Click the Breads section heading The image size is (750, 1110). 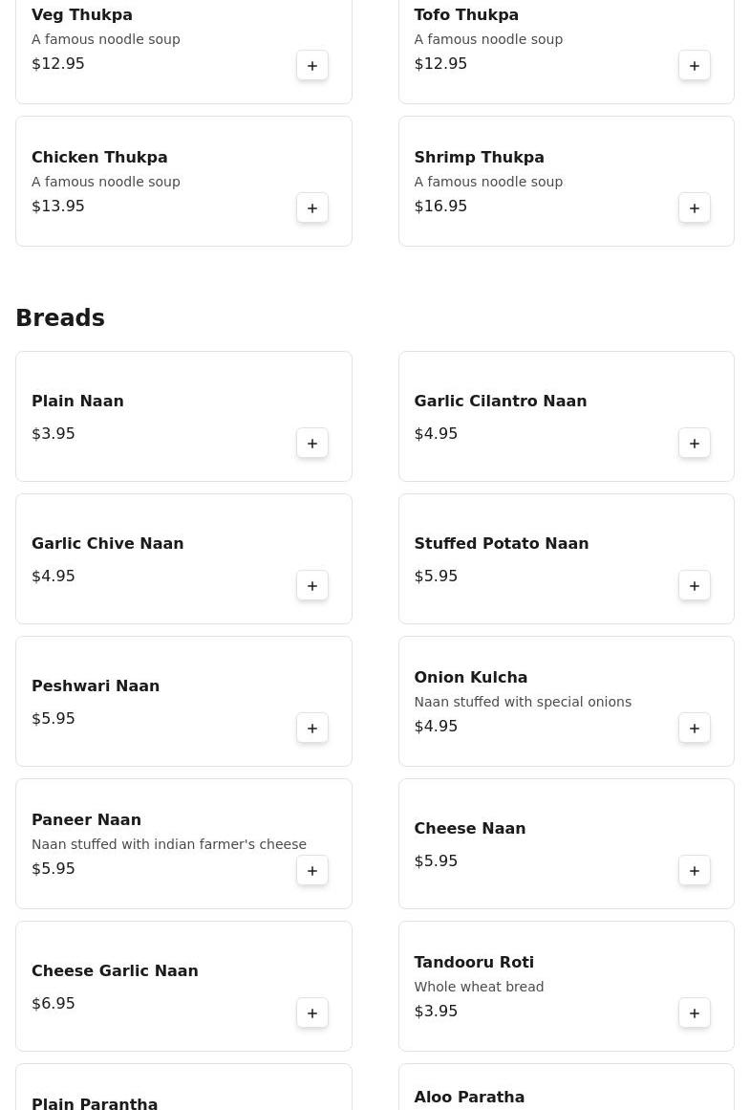pos(60,318)
